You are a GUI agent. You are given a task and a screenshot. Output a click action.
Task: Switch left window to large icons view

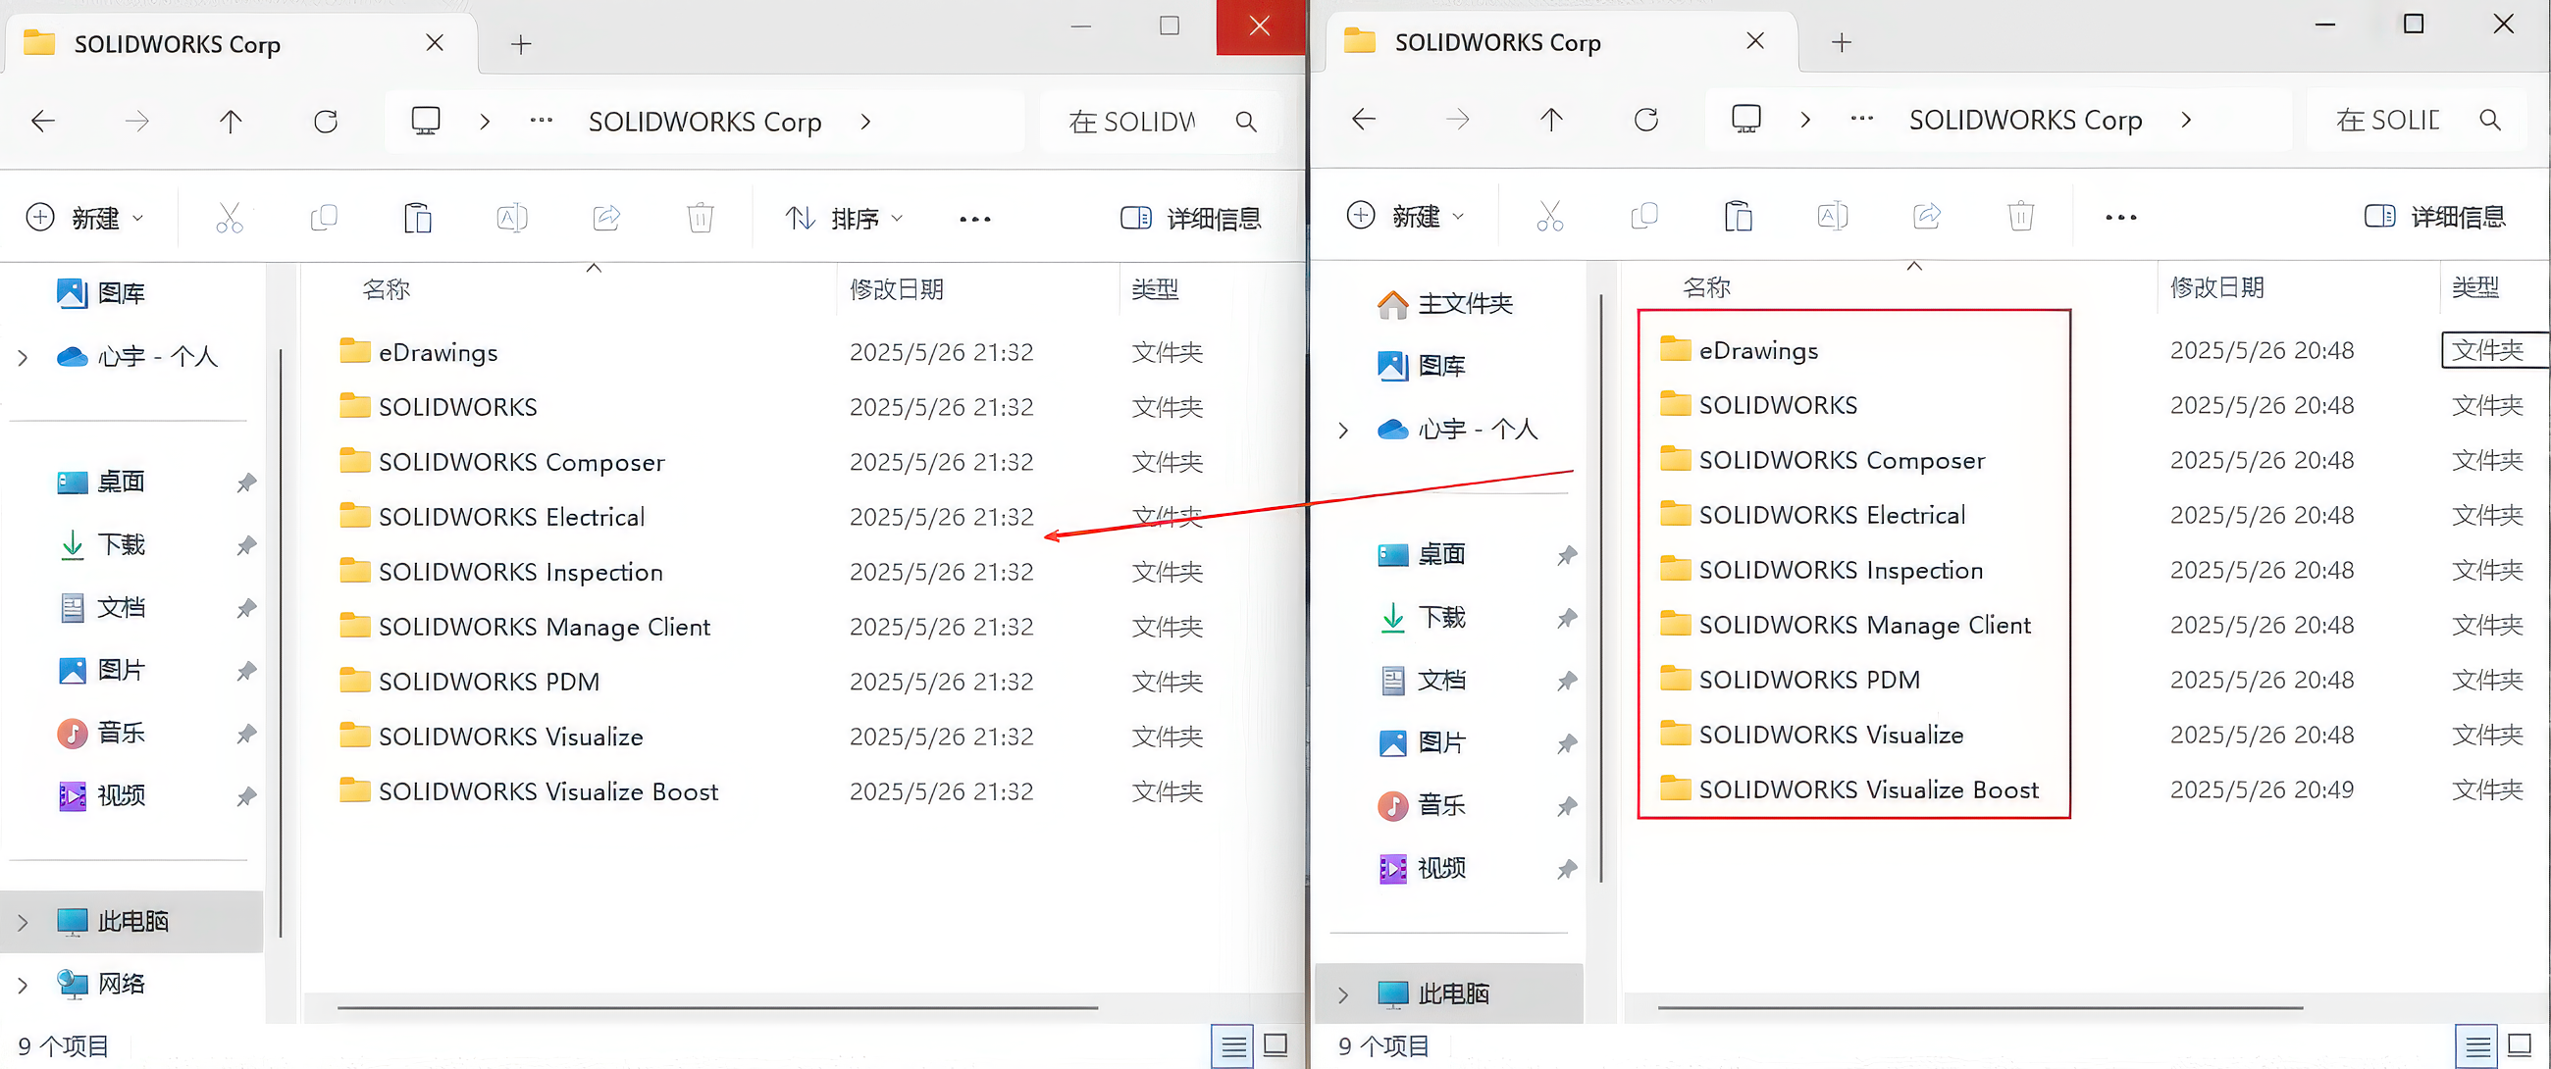(1275, 1045)
